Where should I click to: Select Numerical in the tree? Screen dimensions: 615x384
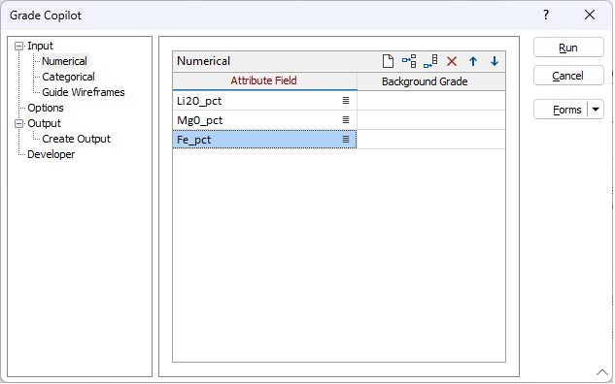pos(65,61)
